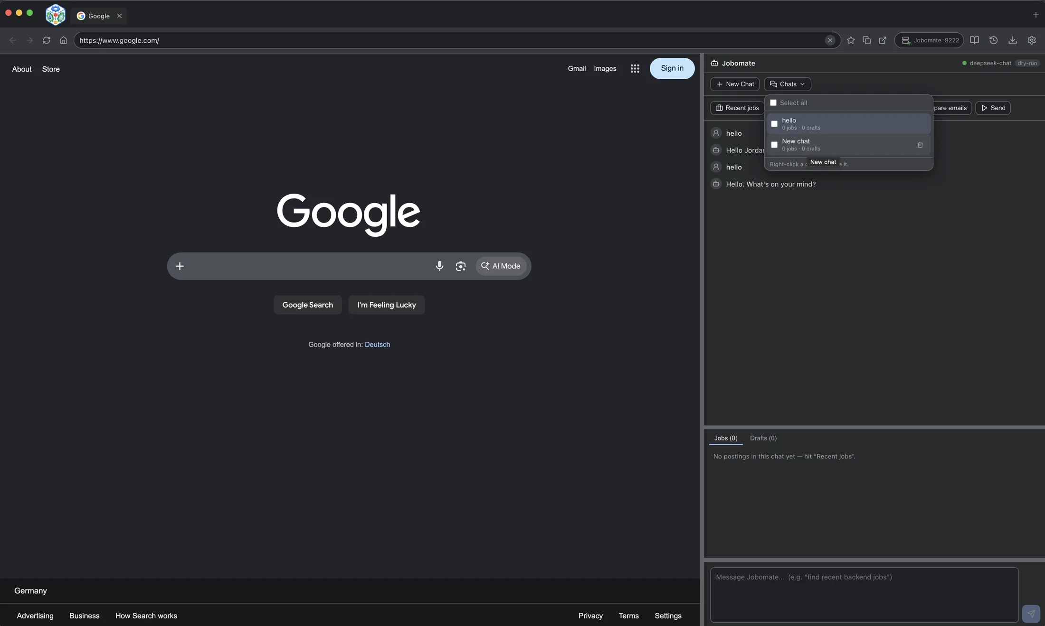
Task: Click I'm Feeling Lucky
Action: [386, 305]
